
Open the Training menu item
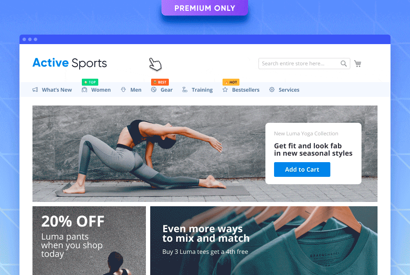tap(202, 90)
